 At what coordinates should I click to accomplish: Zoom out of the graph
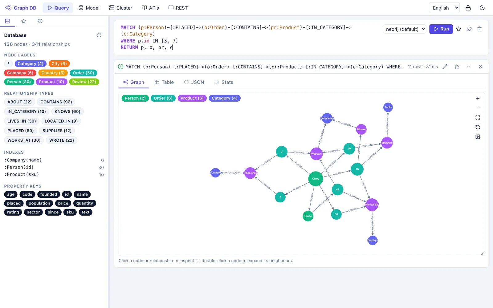(x=478, y=108)
